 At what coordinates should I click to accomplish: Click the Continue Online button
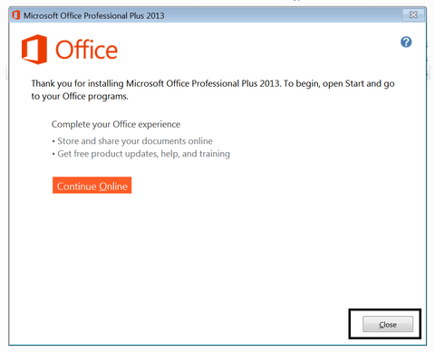tap(92, 186)
